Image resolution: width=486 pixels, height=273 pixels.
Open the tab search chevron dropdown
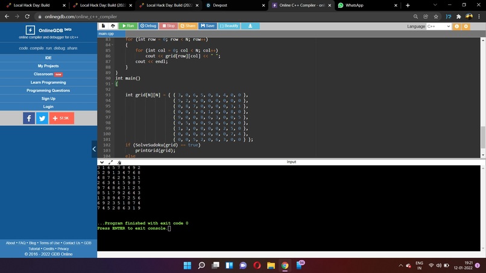(x=435, y=5)
